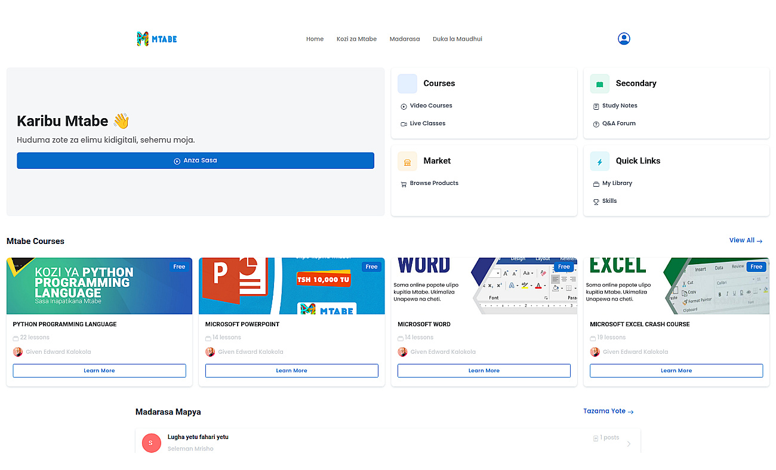The width and height of the screenshot is (776, 470).
Task: Open Video Courses link
Action: [x=431, y=106]
